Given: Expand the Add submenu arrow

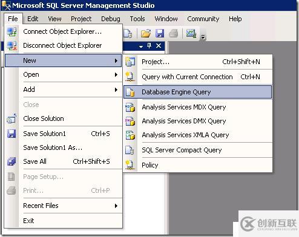Looking at the screenshot, I should 116,89.
